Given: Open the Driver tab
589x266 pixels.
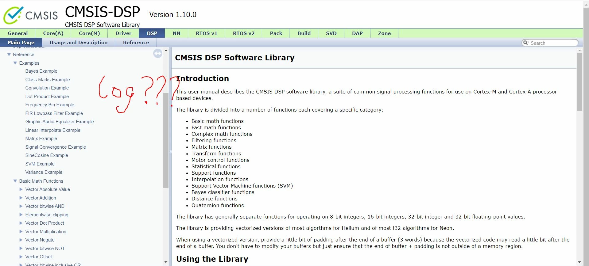Looking at the screenshot, I should 123,33.
